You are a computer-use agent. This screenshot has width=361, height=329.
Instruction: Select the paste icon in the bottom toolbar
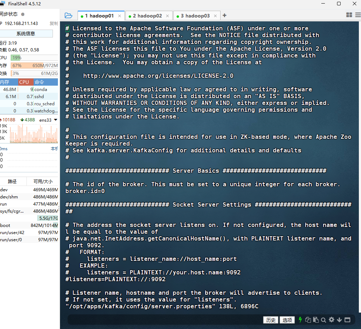click(316, 320)
